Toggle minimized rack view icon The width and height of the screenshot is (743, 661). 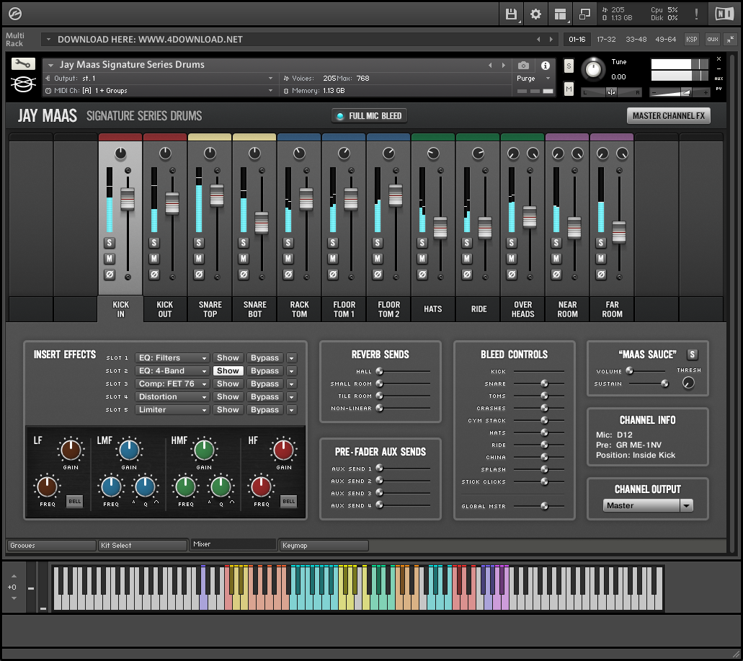tap(584, 14)
